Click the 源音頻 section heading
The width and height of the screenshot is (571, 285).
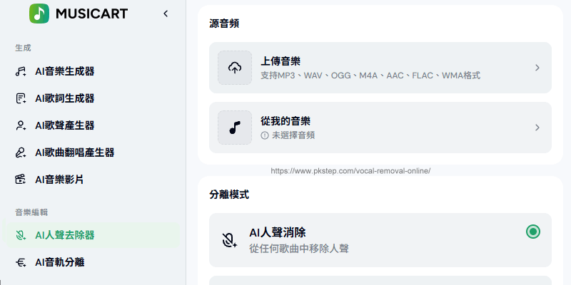point(224,24)
